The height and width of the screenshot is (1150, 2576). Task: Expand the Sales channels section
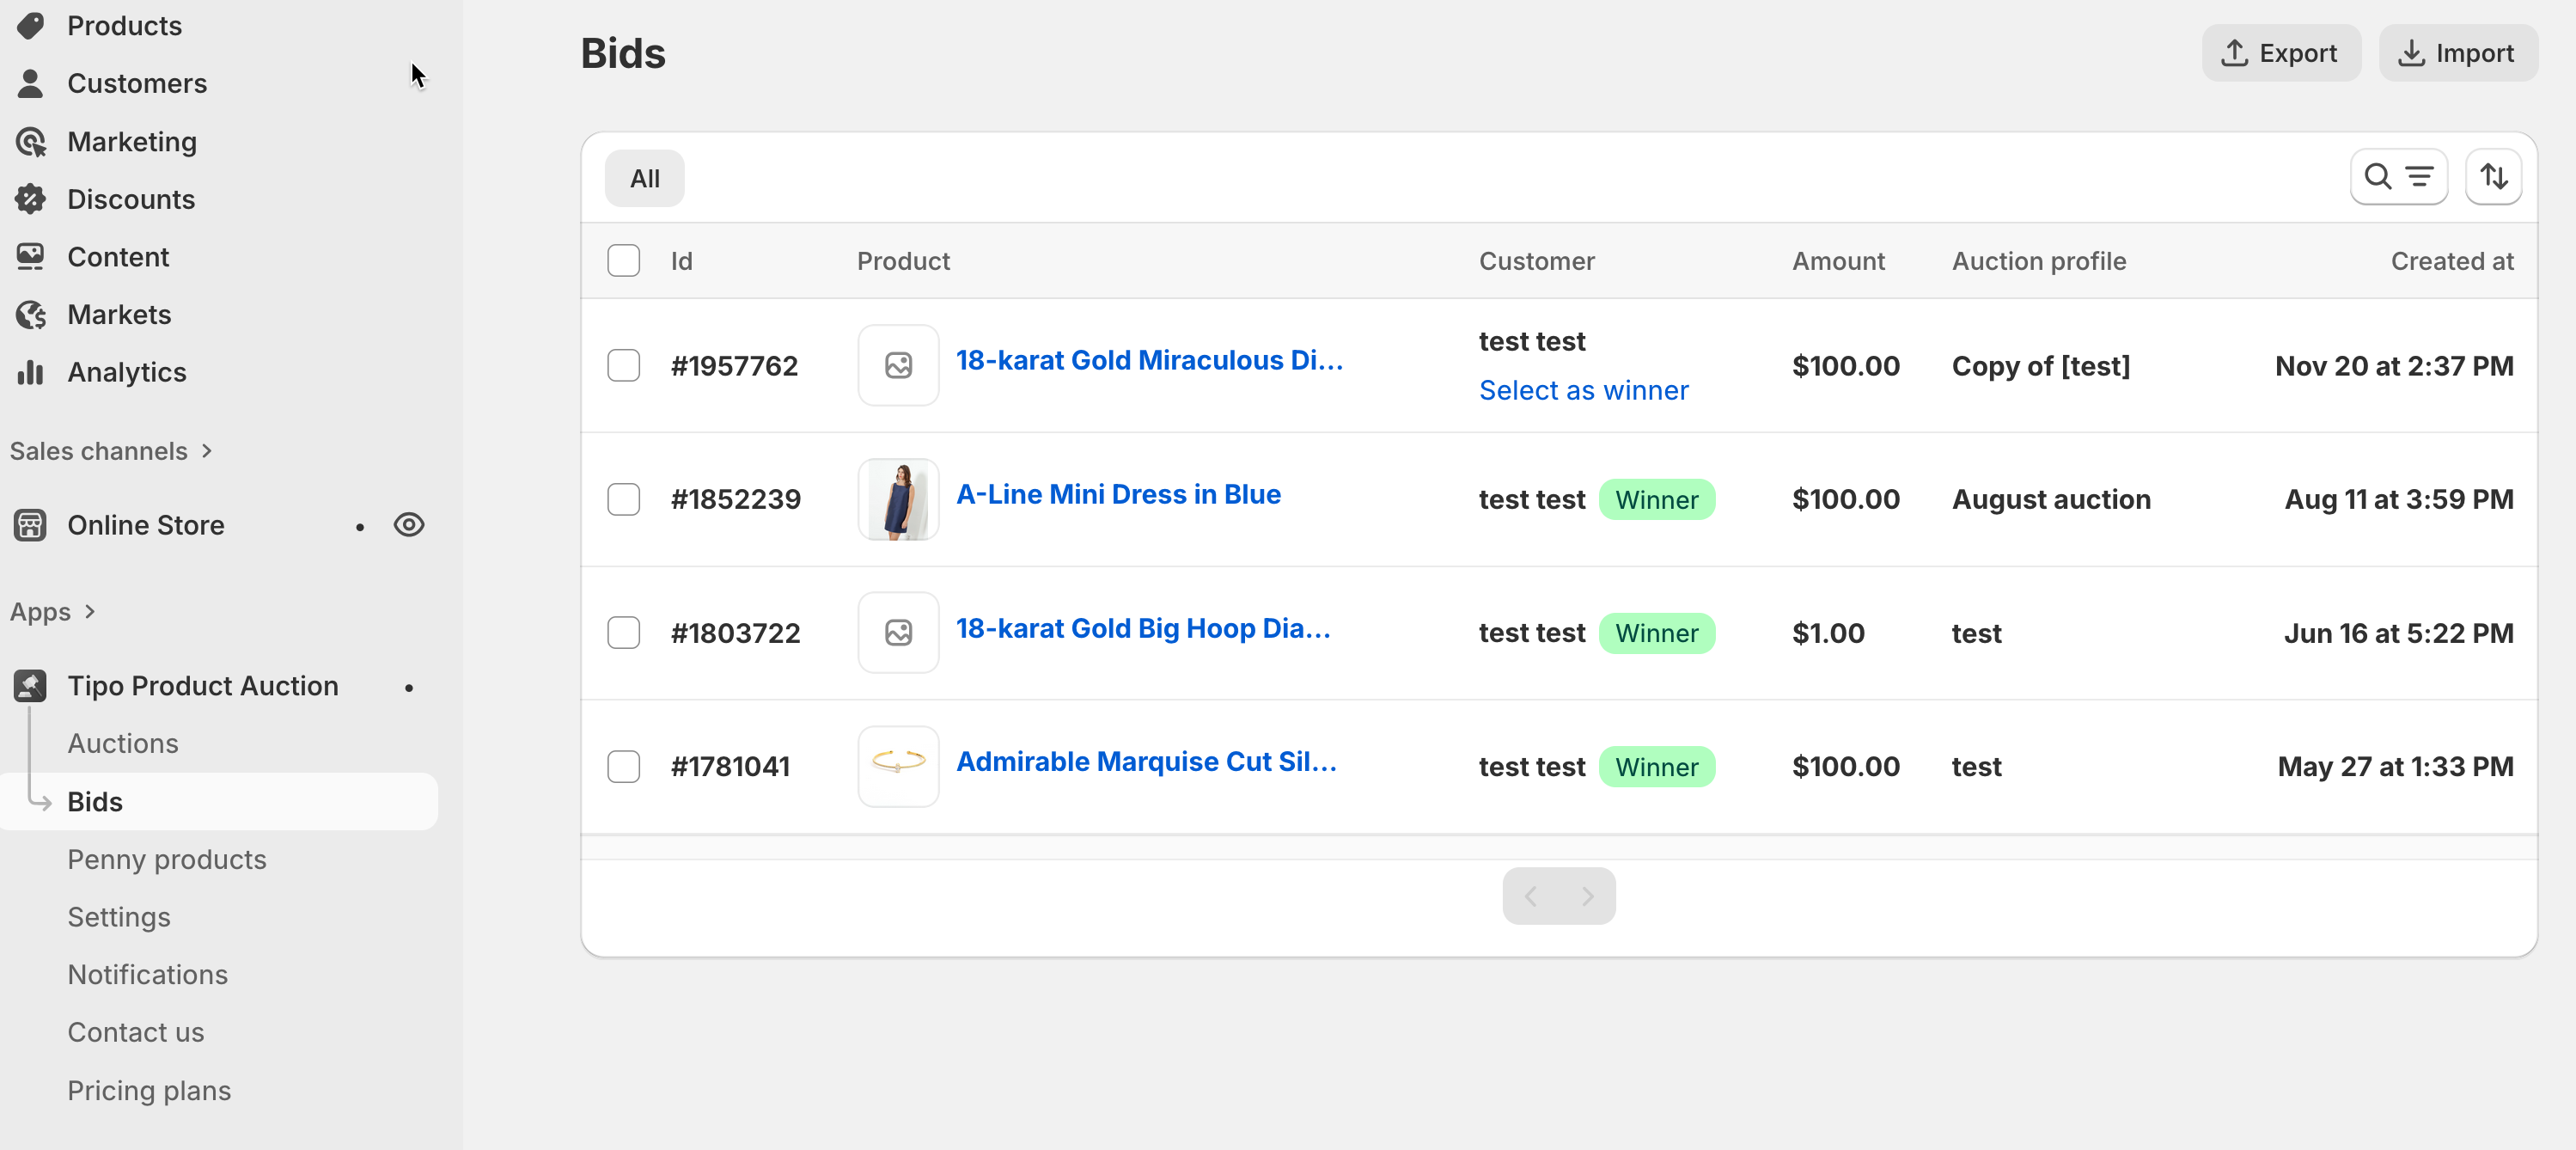(x=207, y=451)
